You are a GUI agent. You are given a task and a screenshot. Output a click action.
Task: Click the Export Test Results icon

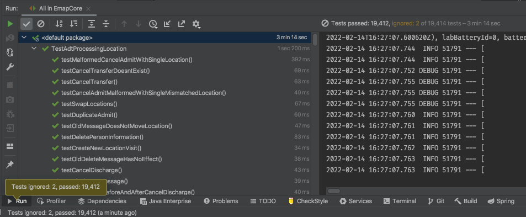[x=182, y=24]
